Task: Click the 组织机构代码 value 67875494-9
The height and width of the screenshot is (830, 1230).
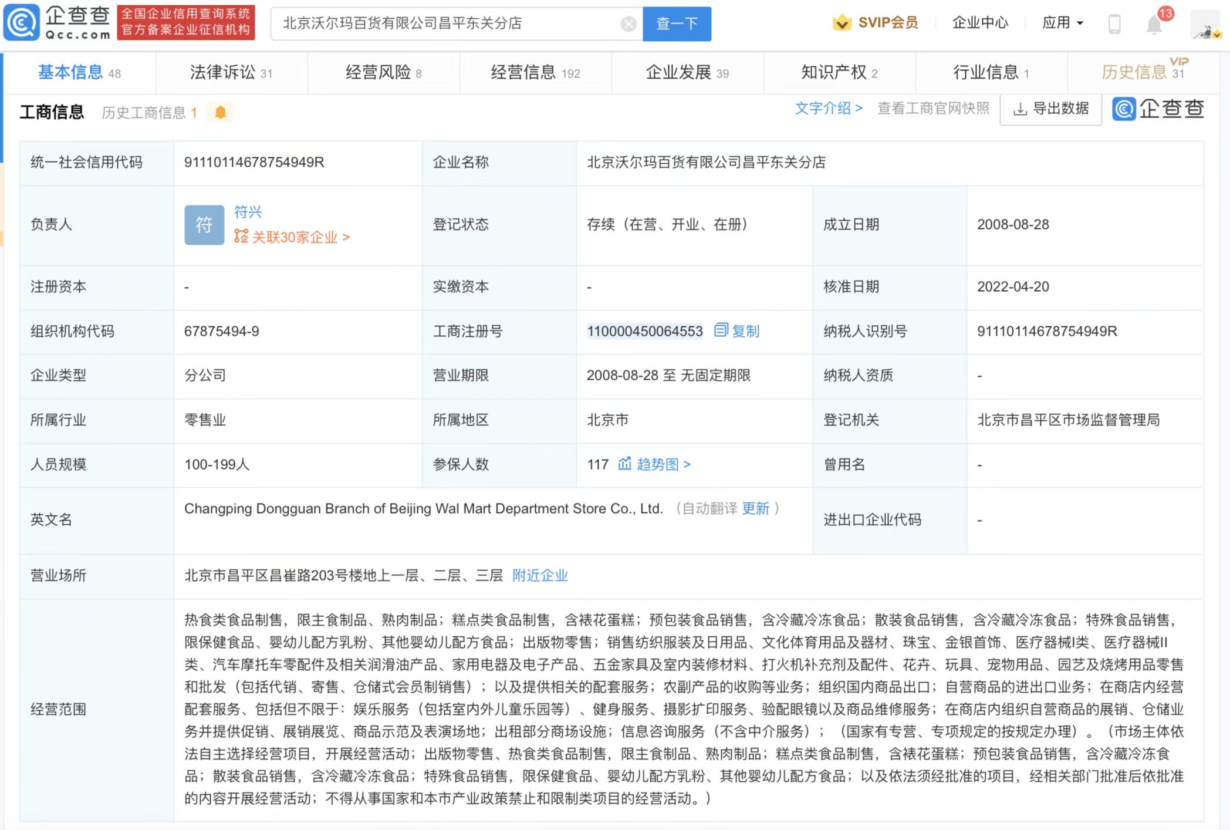Action: [x=222, y=331]
